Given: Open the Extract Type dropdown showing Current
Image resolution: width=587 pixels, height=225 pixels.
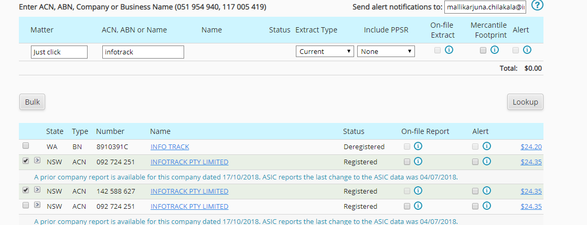Looking at the screenshot, I should coord(325,51).
